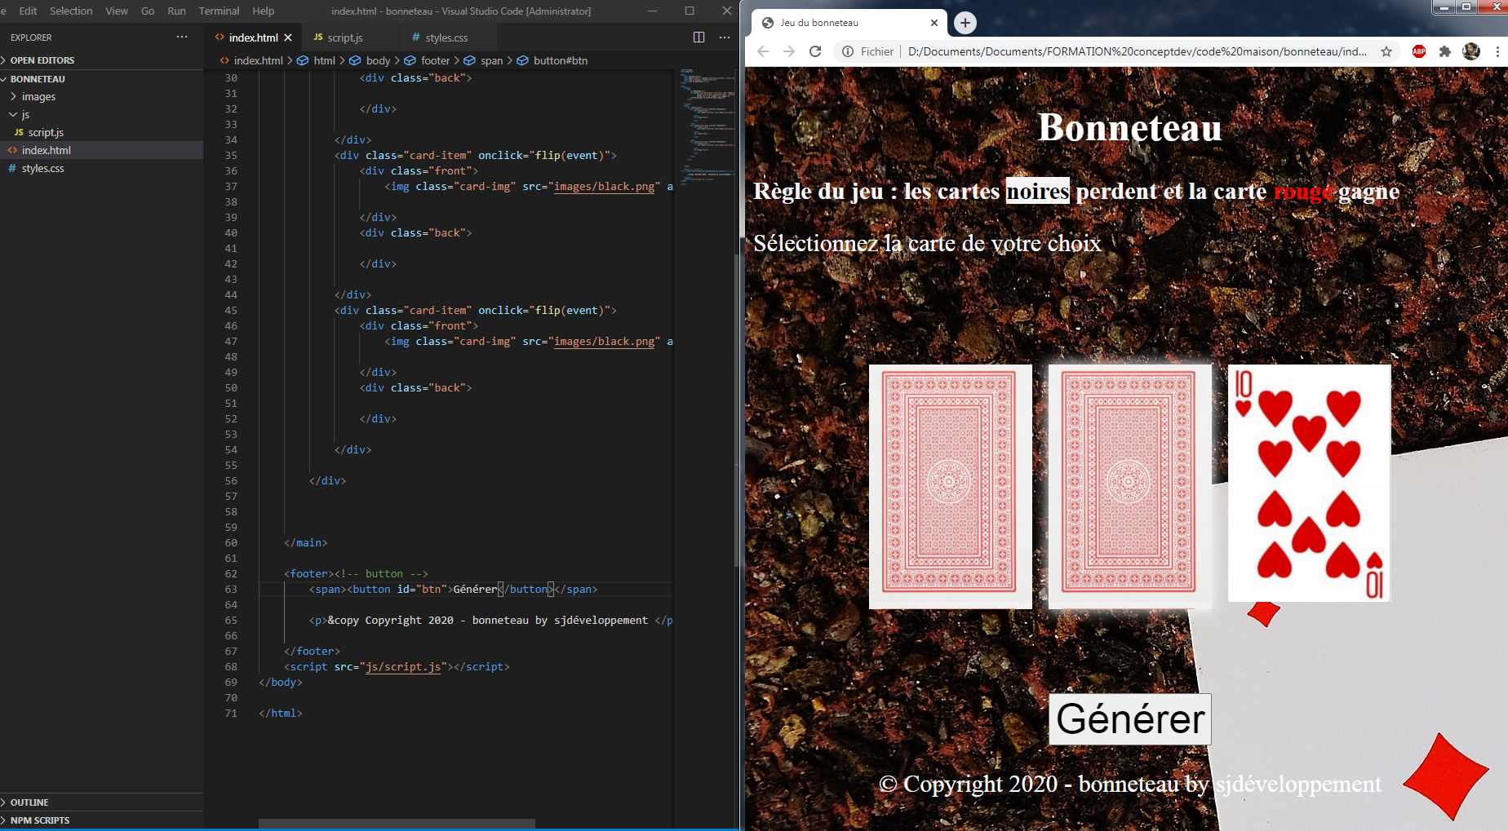Open Explorer views and more actions menu
This screenshot has height=831, width=1508.
click(182, 38)
